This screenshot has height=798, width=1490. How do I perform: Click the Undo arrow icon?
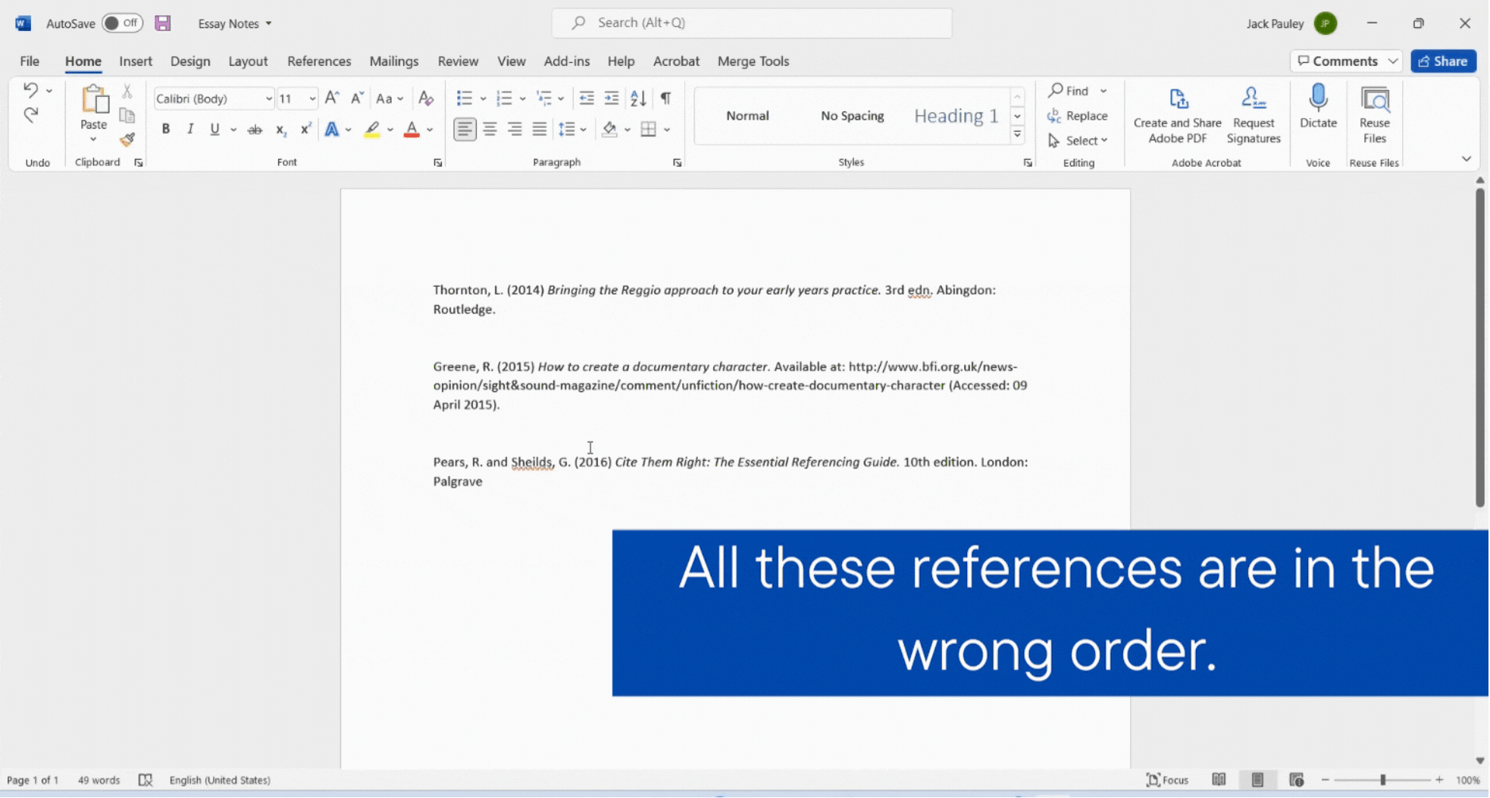pos(30,90)
